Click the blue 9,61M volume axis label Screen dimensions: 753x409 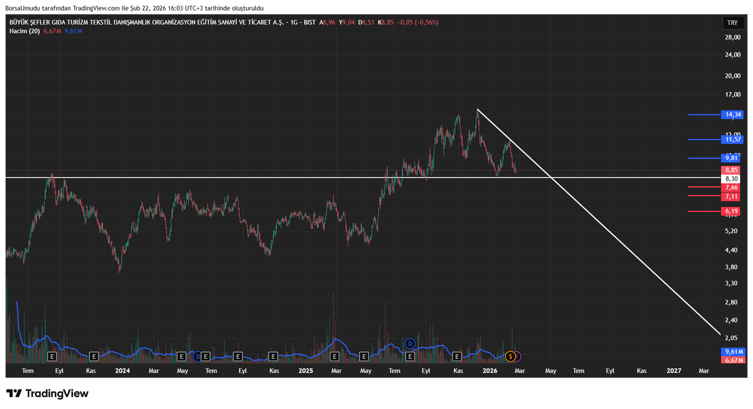click(734, 352)
